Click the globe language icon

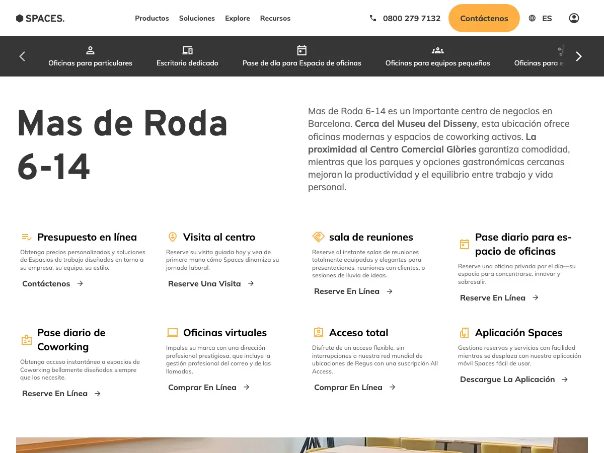(532, 18)
